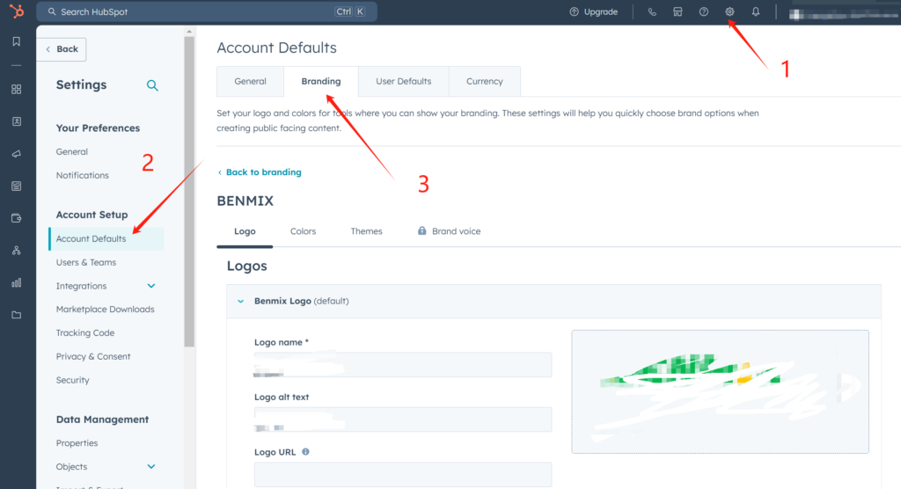Open the reporting bar chart sidebar icon
The height and width of the screenshot is (489, 901).
click(x=16, y=282)
